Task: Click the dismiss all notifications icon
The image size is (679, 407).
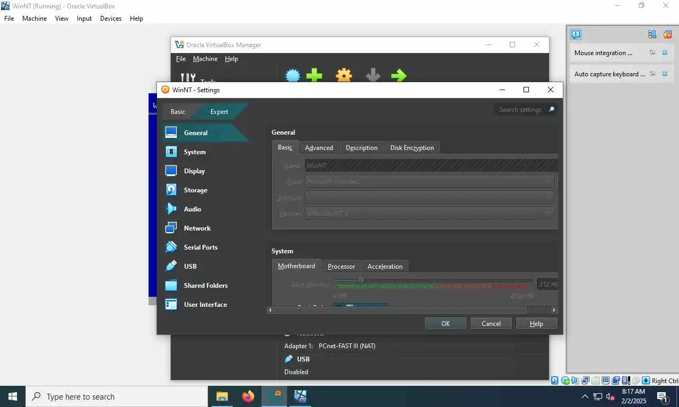Action: click(x=667, y=34)
